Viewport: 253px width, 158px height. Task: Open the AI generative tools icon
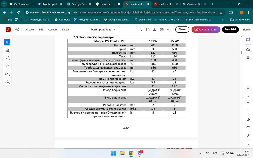point(17,30)
